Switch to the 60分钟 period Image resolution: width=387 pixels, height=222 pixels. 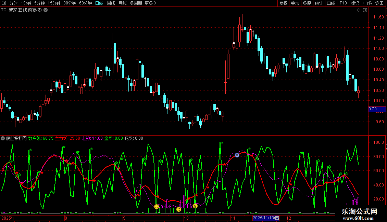tap(86, 3)
